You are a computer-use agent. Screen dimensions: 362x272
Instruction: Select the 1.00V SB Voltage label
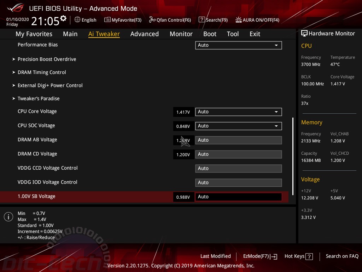point(36,196)
